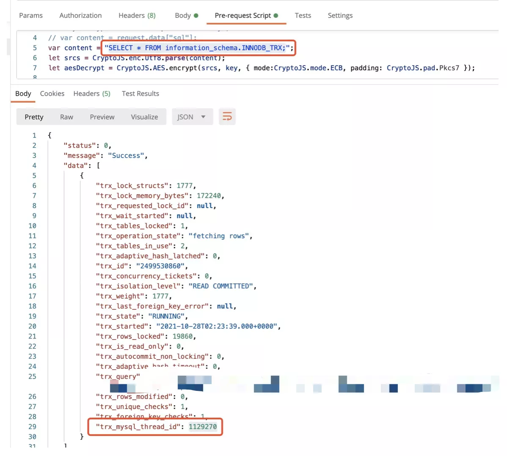This screenshot has height=456, width=507.
Task: Click the "trx_is_read_only" key
Action: tap(132, 346)
